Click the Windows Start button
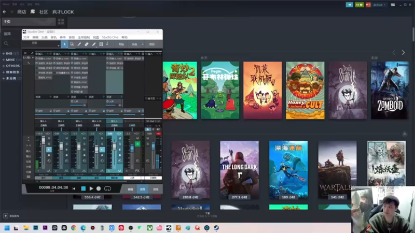Image resolution: width=415 pixels, height=233 pixels. pos(7,228)
